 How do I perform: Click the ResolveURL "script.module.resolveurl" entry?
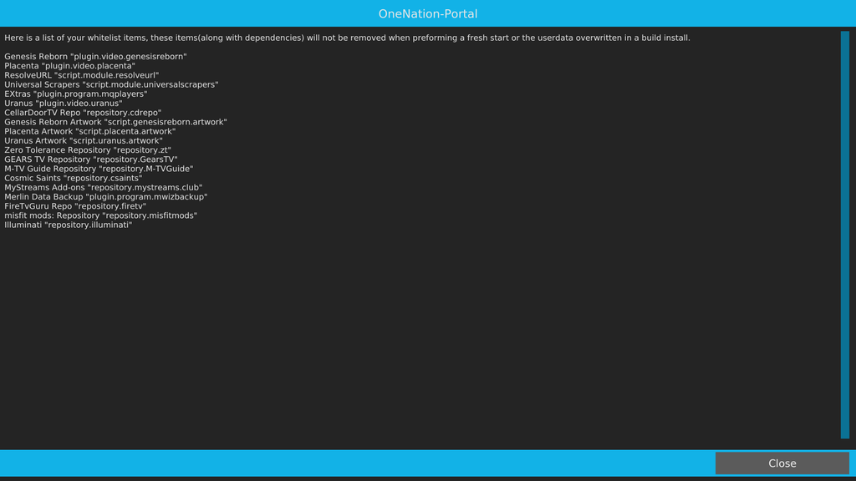point(82,74)
